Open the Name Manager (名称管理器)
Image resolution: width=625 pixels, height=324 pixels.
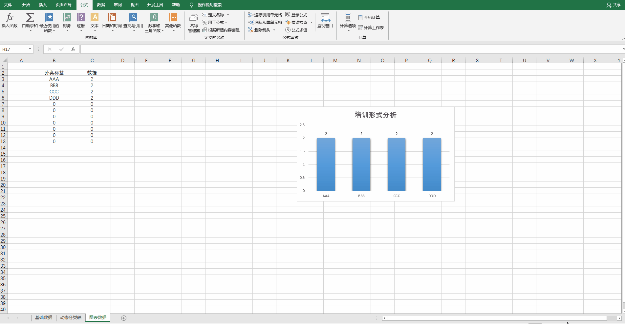pos(194,23)
